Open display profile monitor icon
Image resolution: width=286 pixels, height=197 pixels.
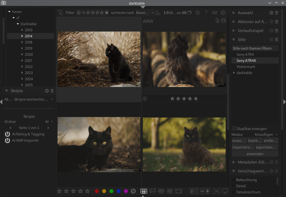click(x=225, y=191)
